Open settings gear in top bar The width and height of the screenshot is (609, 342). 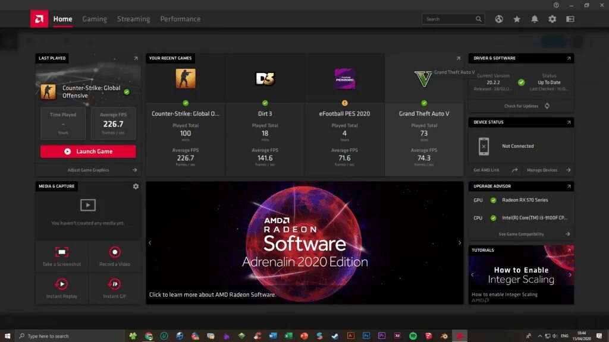coord(553,19)
